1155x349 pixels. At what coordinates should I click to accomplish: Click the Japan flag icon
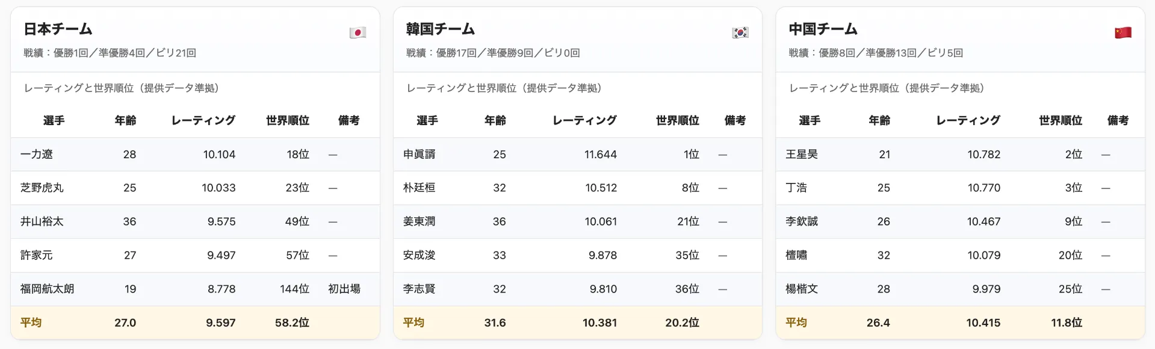pos(358,32)
